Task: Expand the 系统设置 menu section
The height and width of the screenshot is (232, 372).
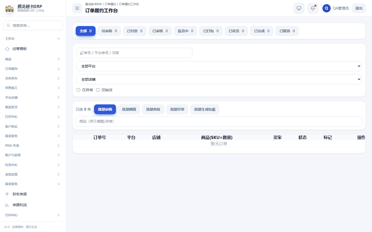Action: tap(33, 175)
